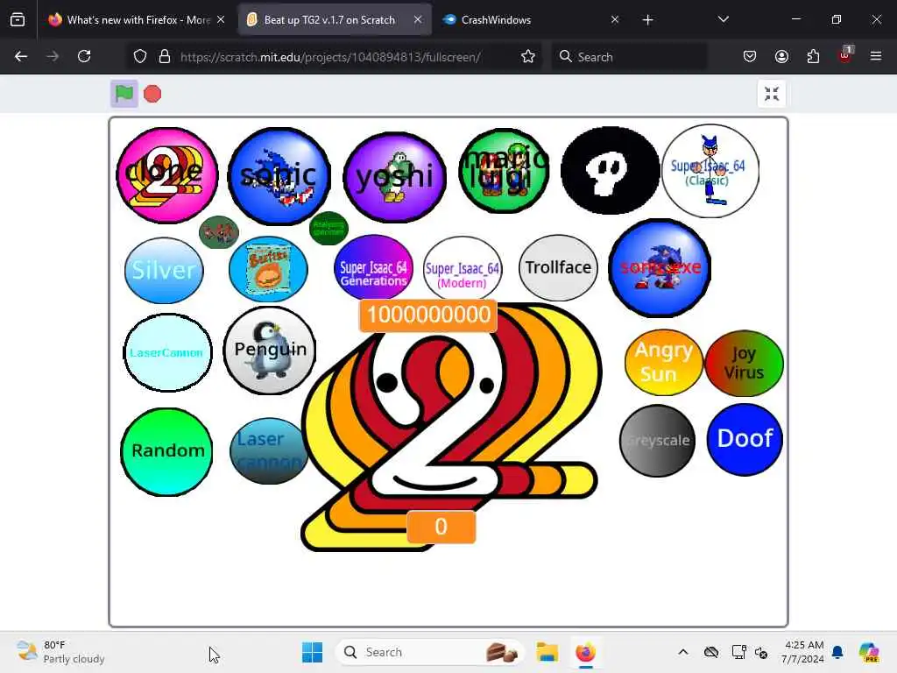The image size is (897, 673).
Task: Apply the Greyscale bubble
Action: click(x=658, y=441)
